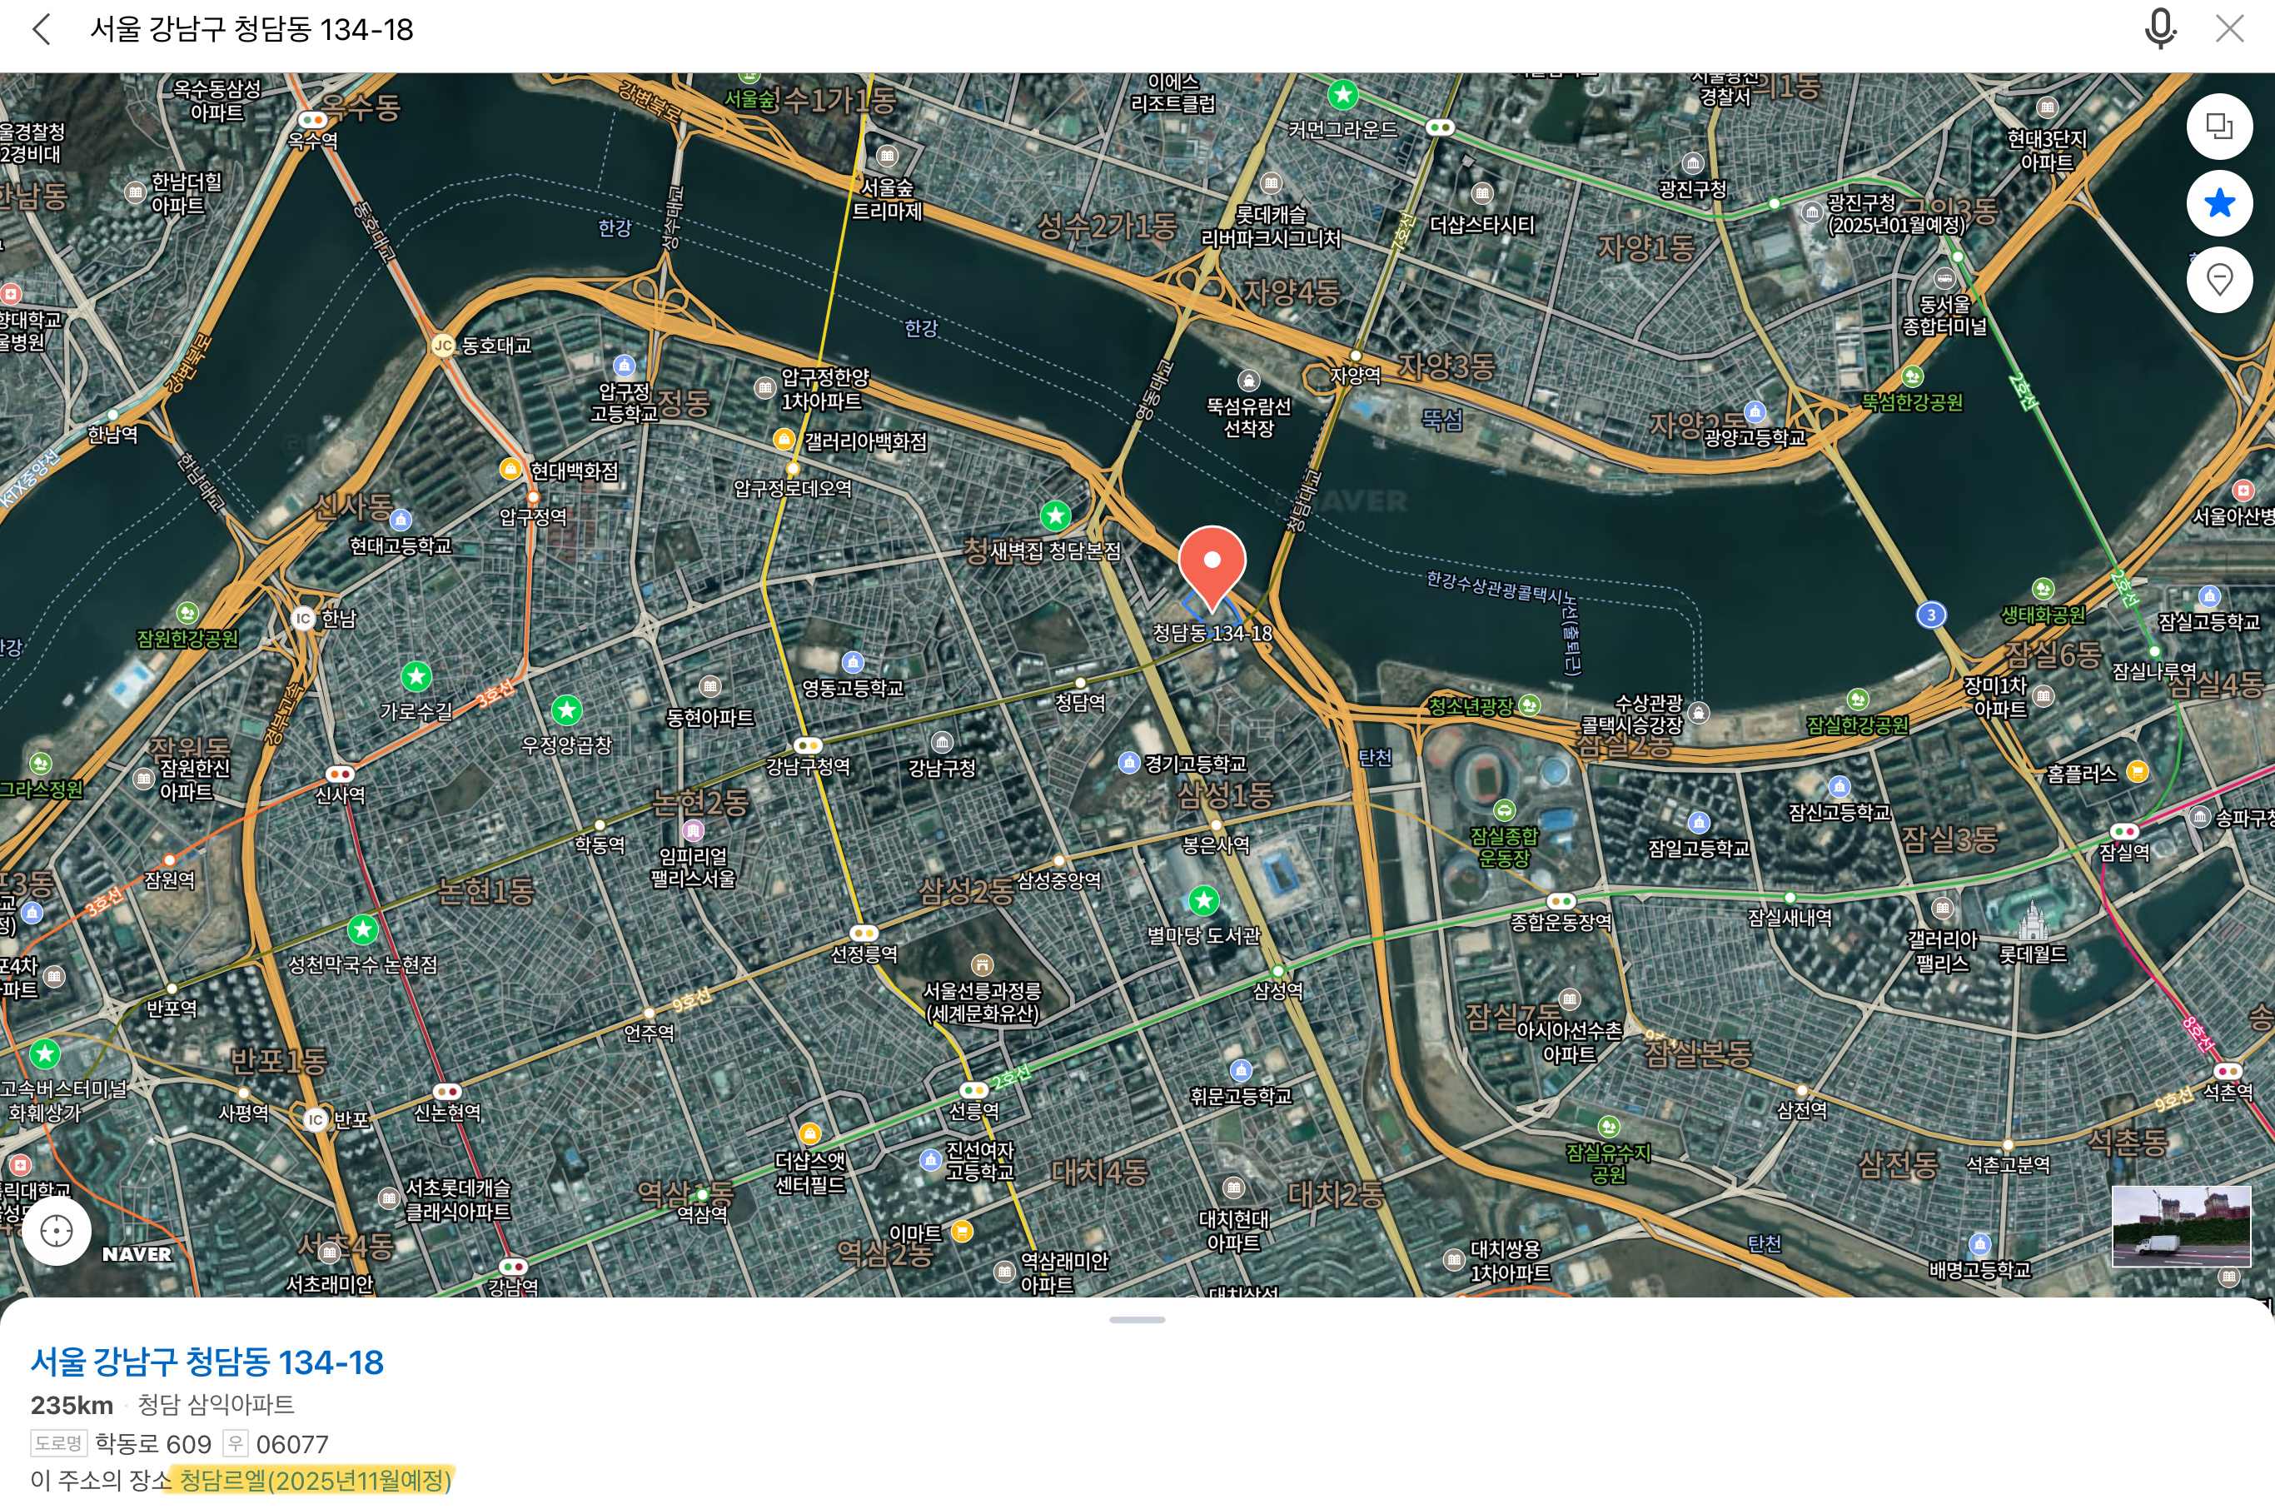The image size is (2275, 1509).
Task: Click 옥수역 subway station marker
Action: (x=313, y=120)
